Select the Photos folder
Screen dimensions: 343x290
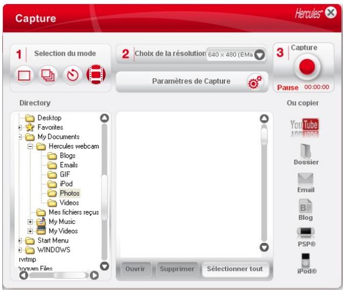(70, 194)
